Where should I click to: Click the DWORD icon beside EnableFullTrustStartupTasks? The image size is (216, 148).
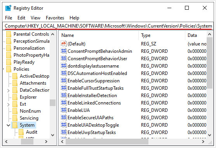click(63, 88)
